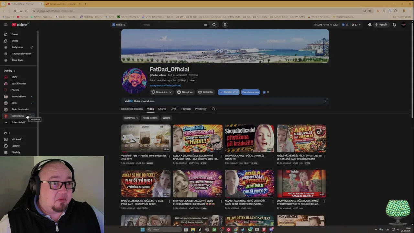Click the FatDad_Official channel avatar
Image resolution: width=414 pixels, height=233 pixels.
(x=134, y=81)
